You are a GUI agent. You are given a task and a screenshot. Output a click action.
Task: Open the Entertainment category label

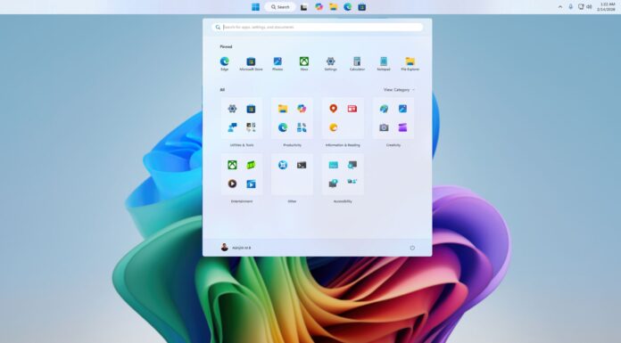242,201
